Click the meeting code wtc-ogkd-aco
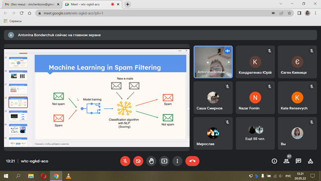Screen dimensions: 321x181 click(35, 161)
